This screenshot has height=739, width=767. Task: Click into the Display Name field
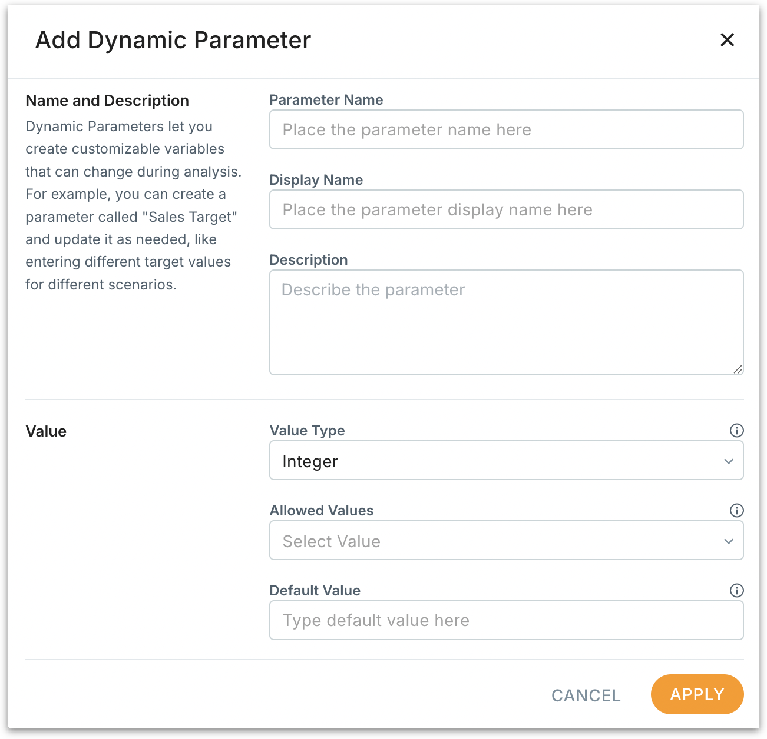click(506, 209)
